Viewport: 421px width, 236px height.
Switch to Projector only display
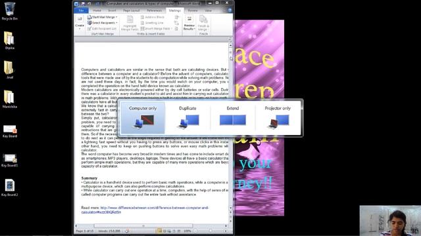point(278,118)
